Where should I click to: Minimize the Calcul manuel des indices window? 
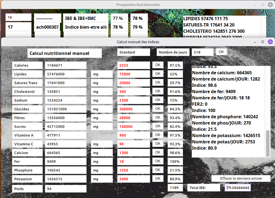coord(255,42)
